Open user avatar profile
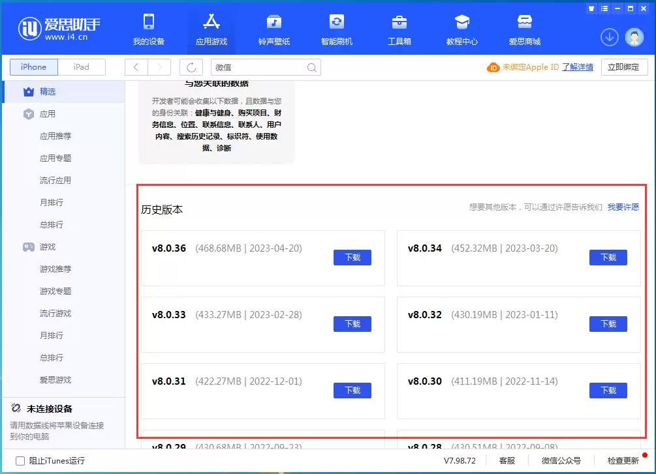 click(634, 37)
